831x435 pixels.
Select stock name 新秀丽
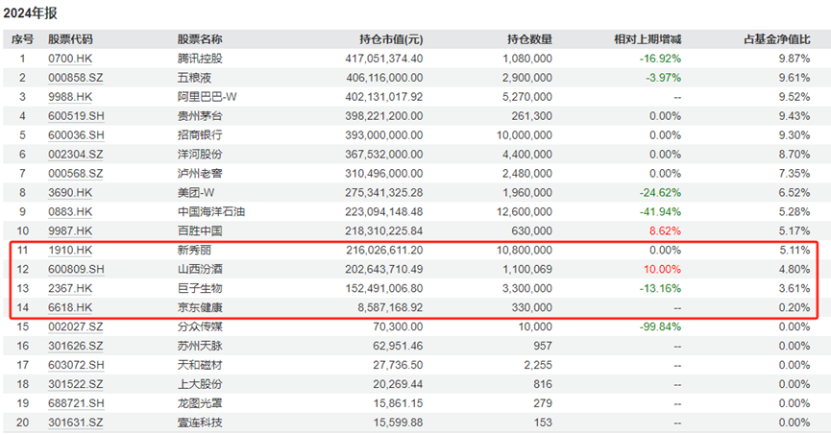coord(194,250)
